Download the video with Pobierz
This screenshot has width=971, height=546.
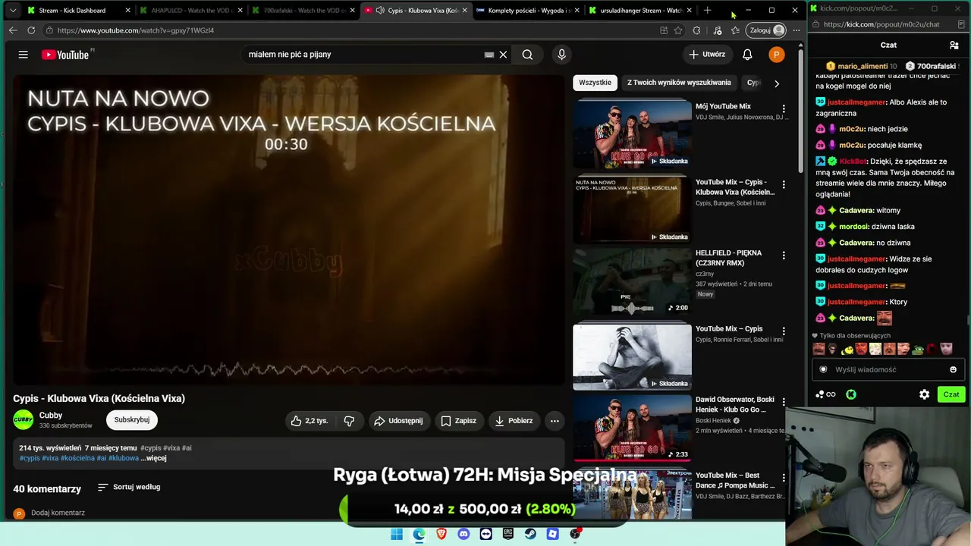pyautogui.click(x=514, y=421)
